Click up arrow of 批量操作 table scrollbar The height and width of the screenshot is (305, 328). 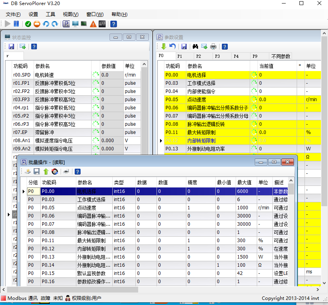point(291,180)
